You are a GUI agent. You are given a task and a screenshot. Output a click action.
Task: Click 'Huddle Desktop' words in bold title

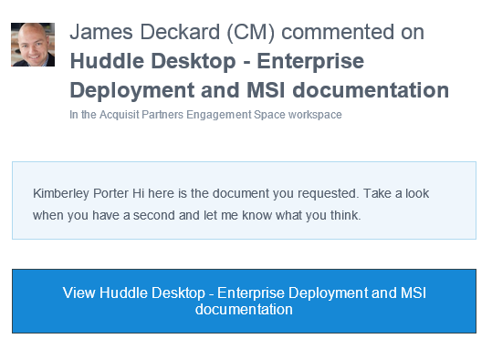click(152, 61)
